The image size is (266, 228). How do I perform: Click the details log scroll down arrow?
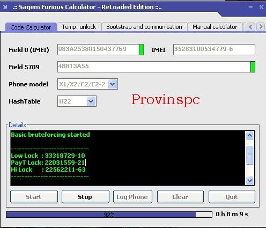(x=249, y=180)
